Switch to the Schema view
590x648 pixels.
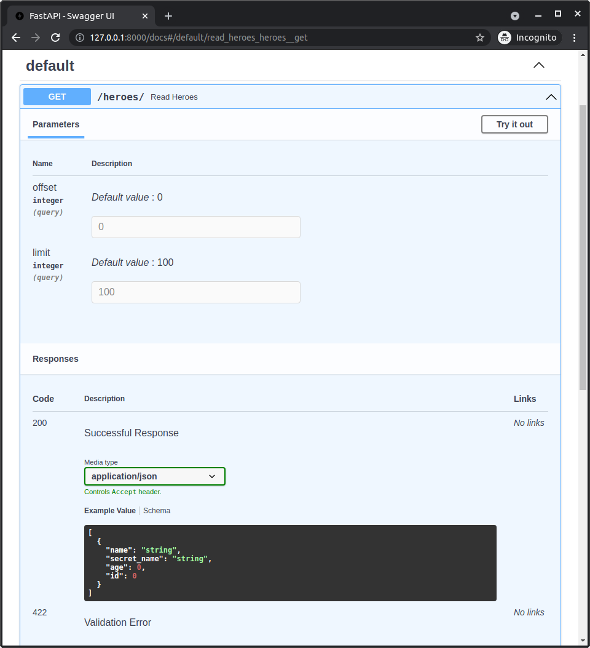[x=157, y=510]
